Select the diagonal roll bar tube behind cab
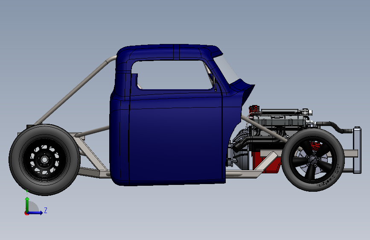This screenshot has height=240, width=370. [x=76, y=91]
